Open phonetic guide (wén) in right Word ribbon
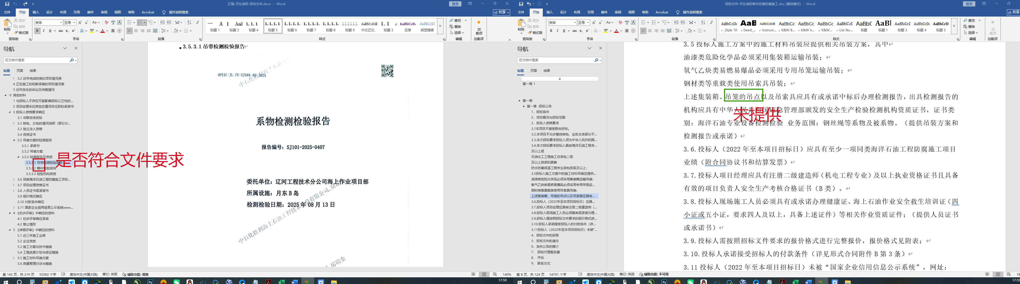Screen dimensions: 1020x284 click(x=627, y=22)
